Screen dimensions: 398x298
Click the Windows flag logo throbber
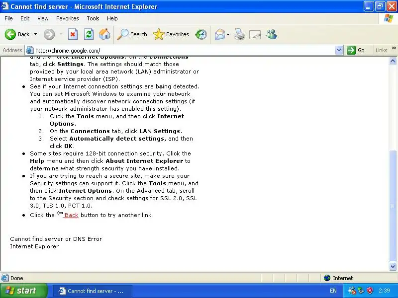tap(388, 18)
